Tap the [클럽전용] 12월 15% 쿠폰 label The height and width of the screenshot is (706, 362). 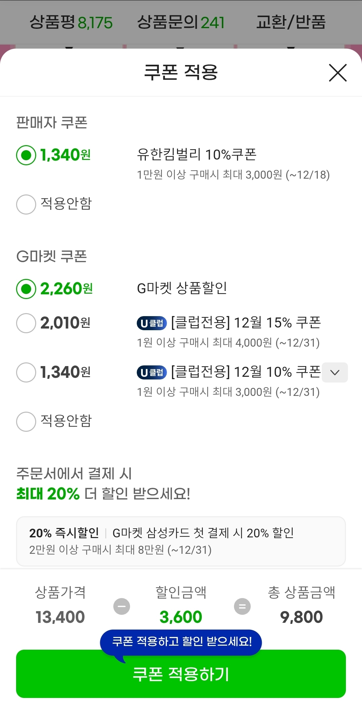pos(246,323)
